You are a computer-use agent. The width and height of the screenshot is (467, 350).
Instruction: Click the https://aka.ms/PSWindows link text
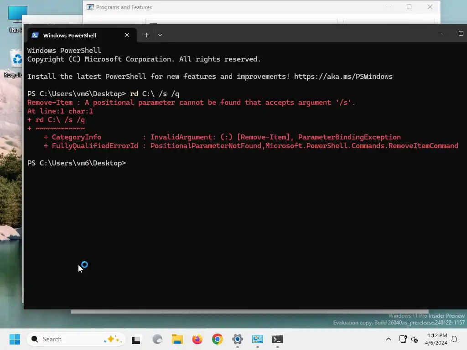coord(343,77)
